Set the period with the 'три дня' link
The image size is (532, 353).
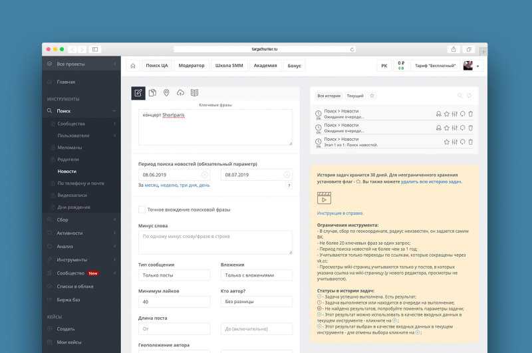[188, 185]
